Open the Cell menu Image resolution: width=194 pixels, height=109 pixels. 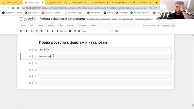(x=60, y=25)
